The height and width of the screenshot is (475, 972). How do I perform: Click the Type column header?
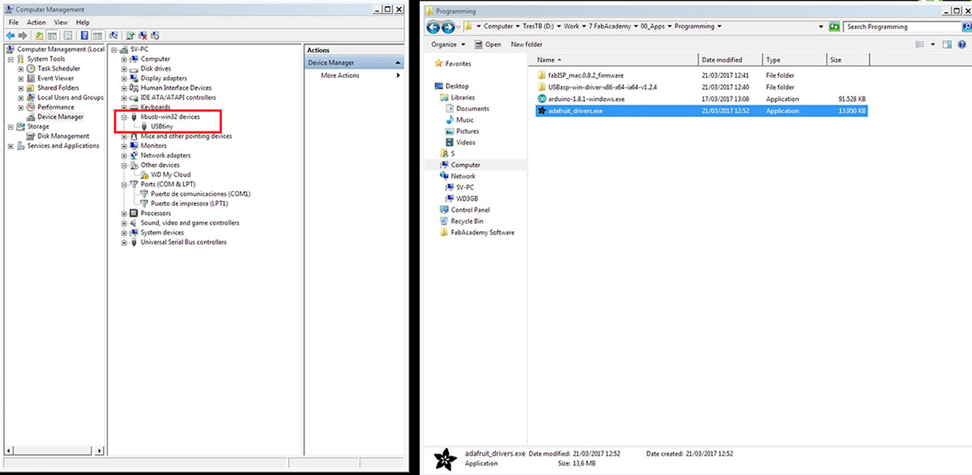[795, 60]
